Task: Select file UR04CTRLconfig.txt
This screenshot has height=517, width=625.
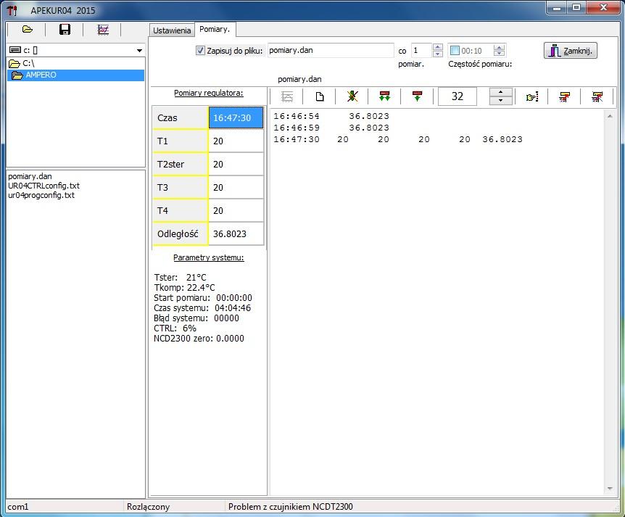Action: click(44, 186)
